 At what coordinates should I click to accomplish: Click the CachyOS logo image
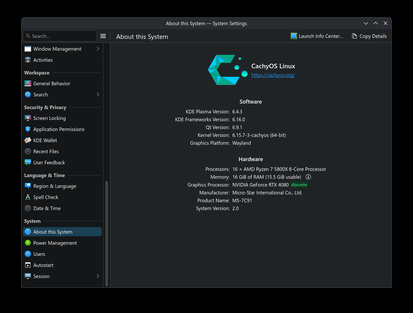228,70
